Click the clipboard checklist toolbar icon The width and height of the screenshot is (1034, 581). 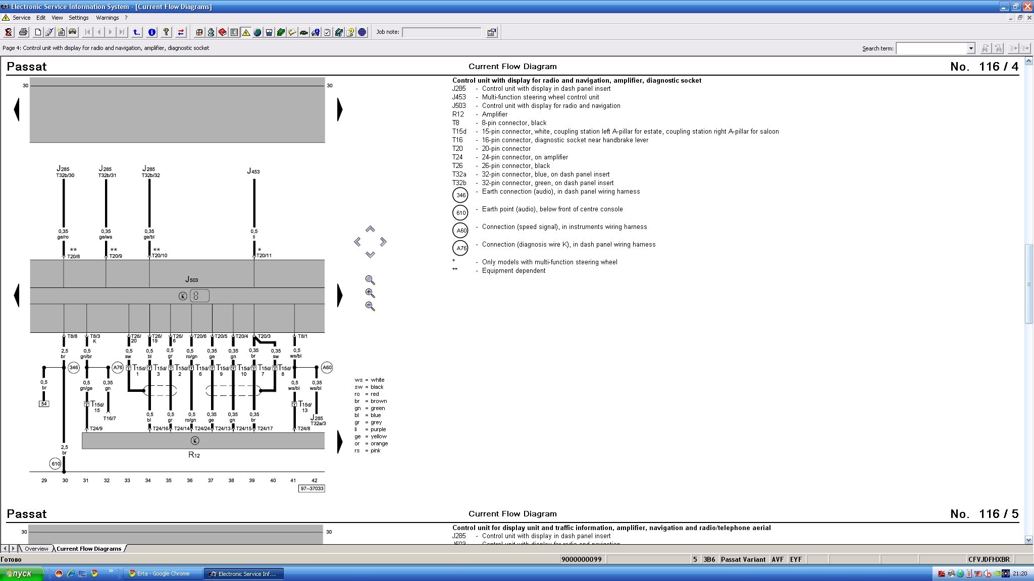pyautogui.click(x=327, y=32)
